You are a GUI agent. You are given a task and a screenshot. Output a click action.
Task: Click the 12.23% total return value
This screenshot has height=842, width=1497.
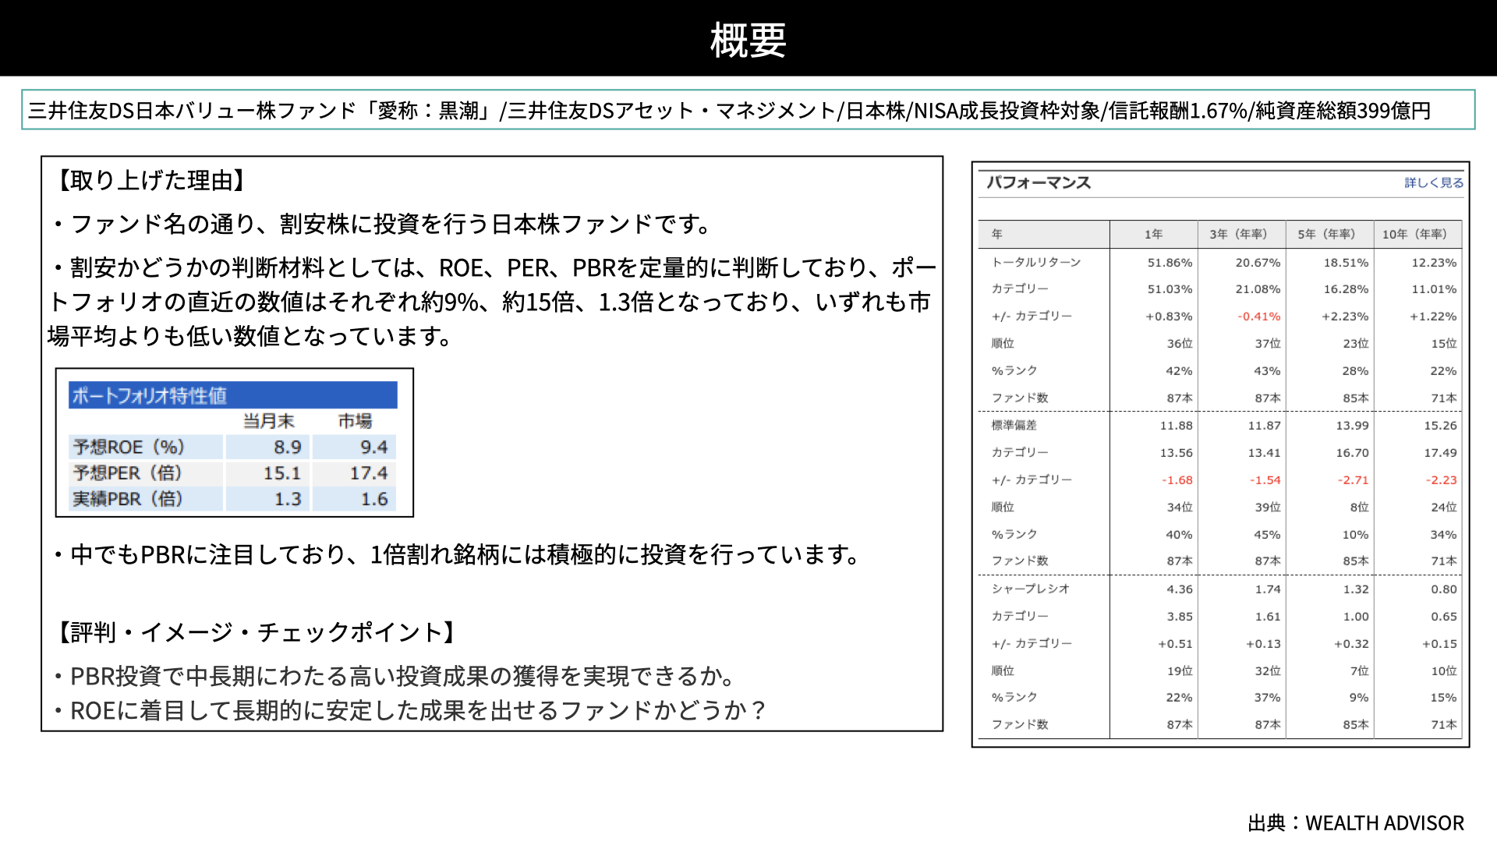point(1434,263)
